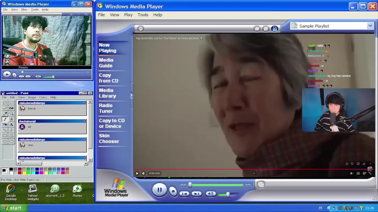Choose the Line tool in Paint

pos(5,130)
